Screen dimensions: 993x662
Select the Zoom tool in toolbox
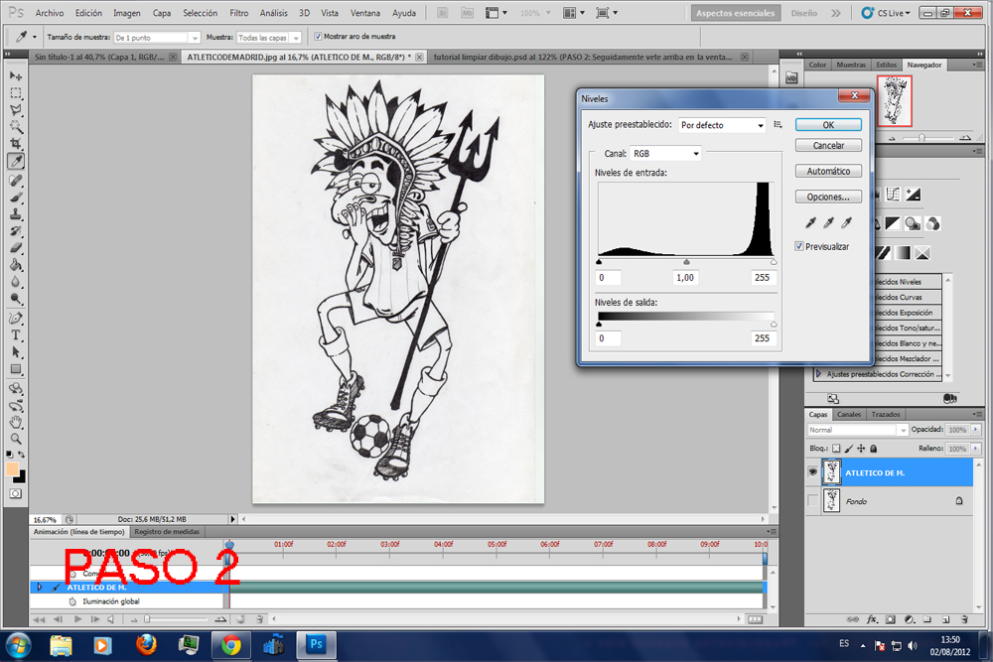click(x=16, y=439)
